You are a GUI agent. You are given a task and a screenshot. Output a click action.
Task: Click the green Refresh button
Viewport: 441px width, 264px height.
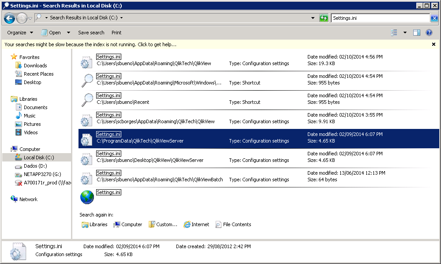pos(324,18)
